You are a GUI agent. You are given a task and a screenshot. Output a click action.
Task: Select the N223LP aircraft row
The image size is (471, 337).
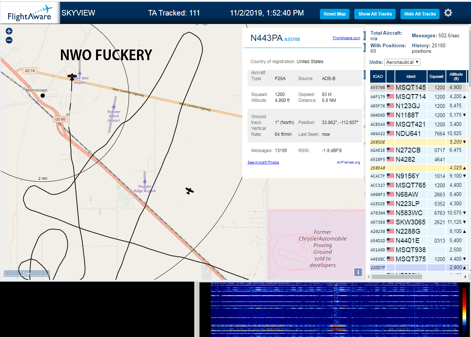419,204
